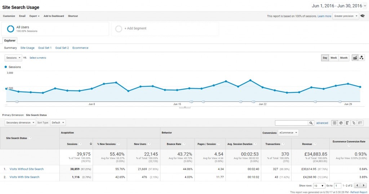Select the pie chart percentage view icon
Image resolution: width=369 pixels, height=194 pixels.
[341, 123]
